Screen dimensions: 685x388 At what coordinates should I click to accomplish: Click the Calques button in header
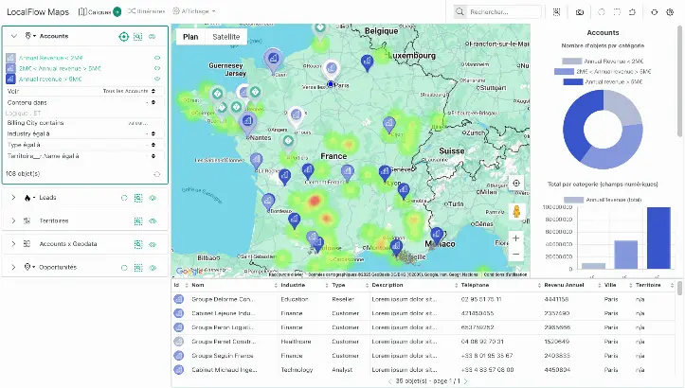coord(99,11)
